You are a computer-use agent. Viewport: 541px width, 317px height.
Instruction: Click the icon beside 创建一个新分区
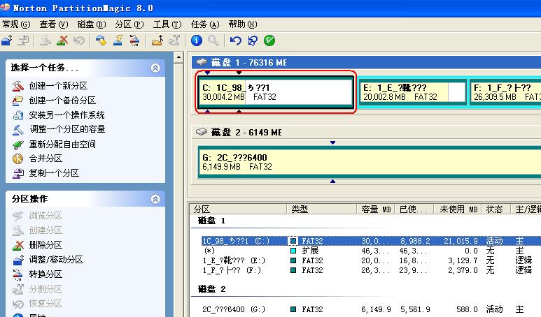coord(18,86)
